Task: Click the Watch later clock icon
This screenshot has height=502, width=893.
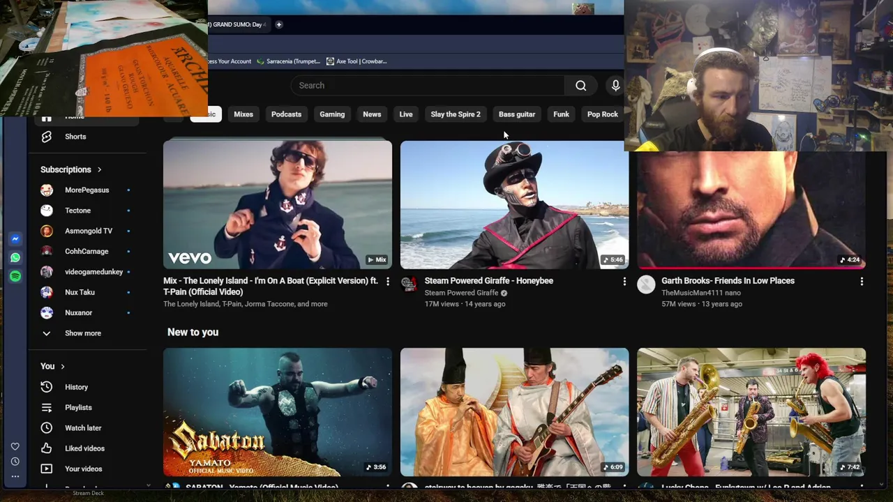Action: (x=47, y=428)
